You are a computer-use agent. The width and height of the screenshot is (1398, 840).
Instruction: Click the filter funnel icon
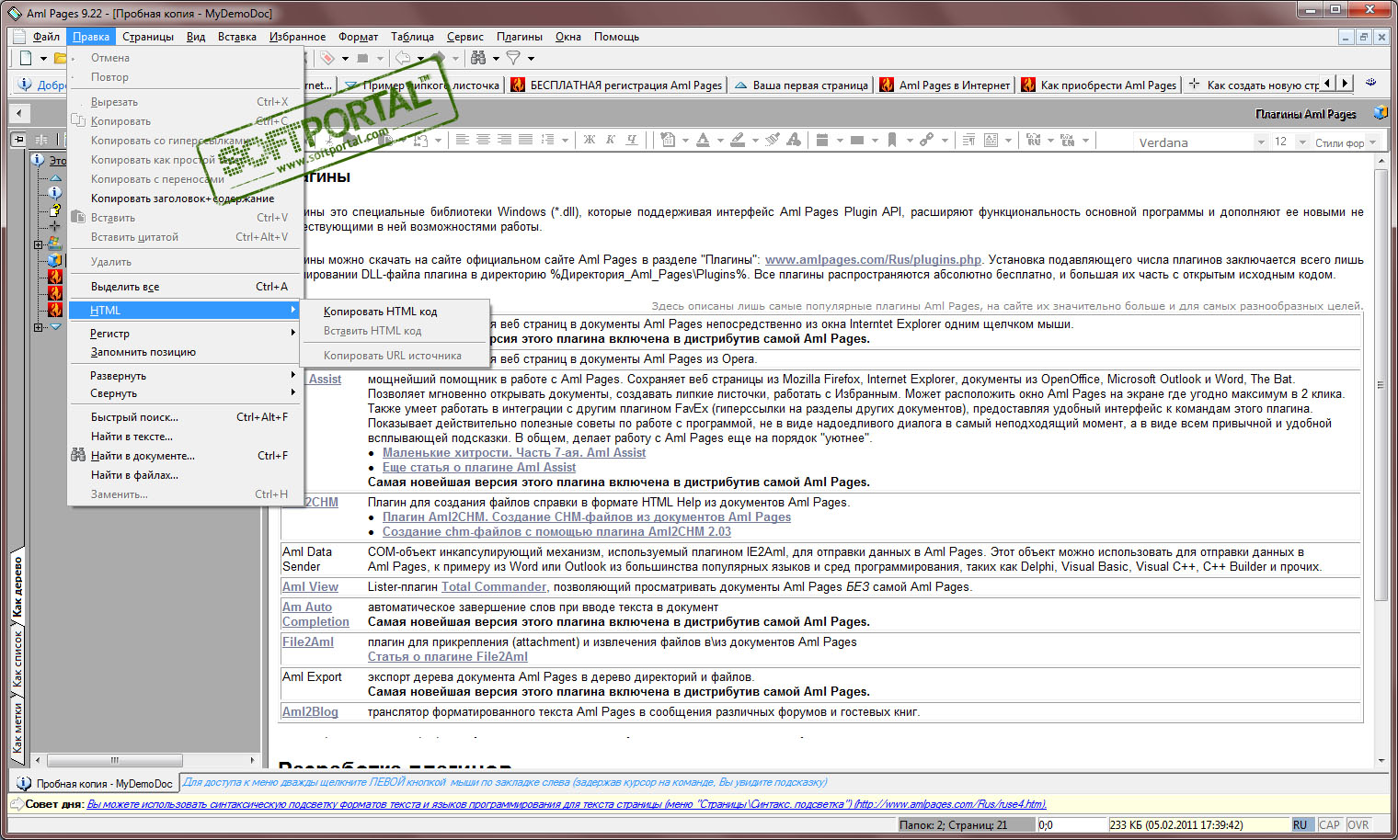click(x=513, y=58)
